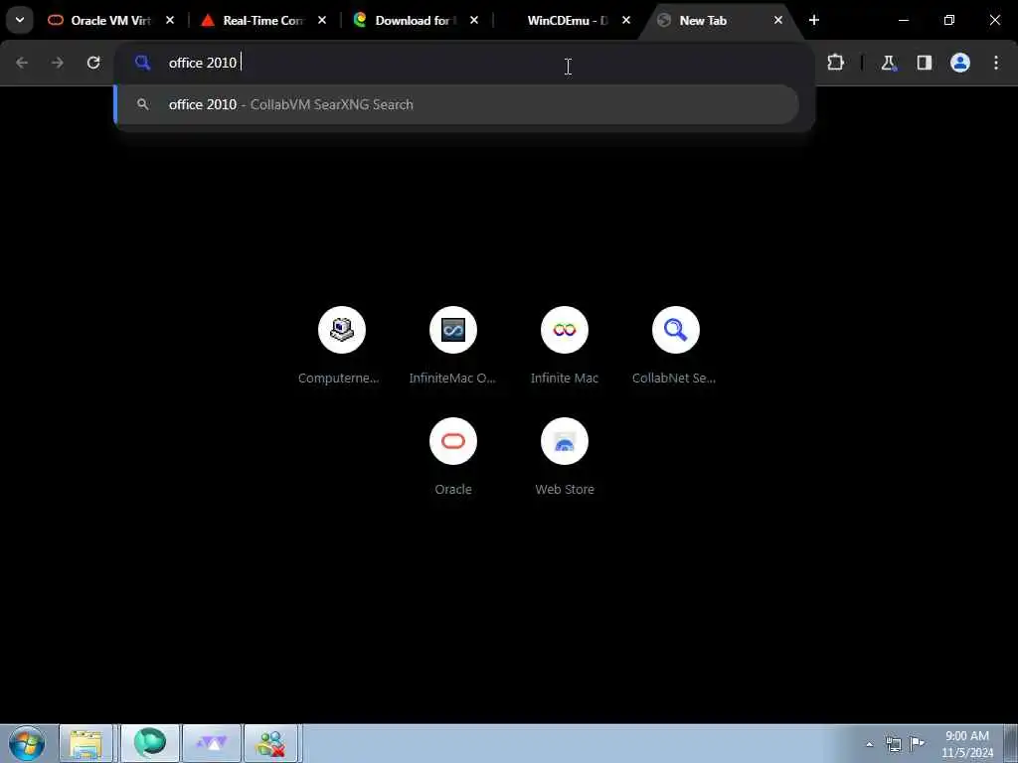1018x763 pixels.
Task: Open the CollabNet Se... shortcut
Action: (x=675, y=345)
